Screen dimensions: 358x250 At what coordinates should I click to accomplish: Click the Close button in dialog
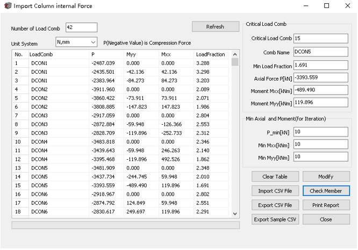tap(326, 219)
